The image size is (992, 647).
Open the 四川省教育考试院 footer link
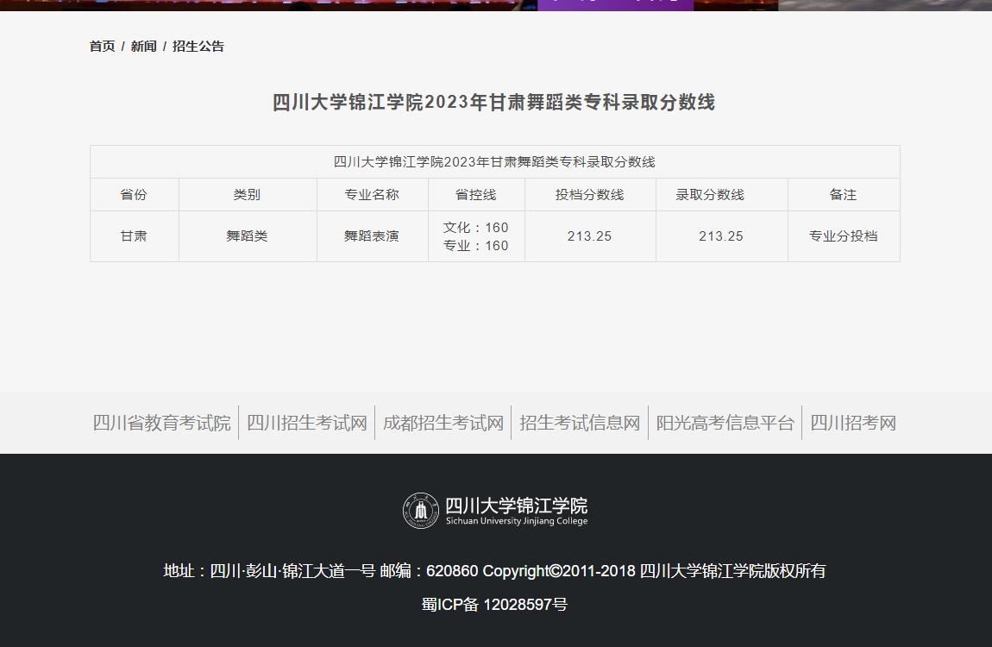click(x=162, y=423)
